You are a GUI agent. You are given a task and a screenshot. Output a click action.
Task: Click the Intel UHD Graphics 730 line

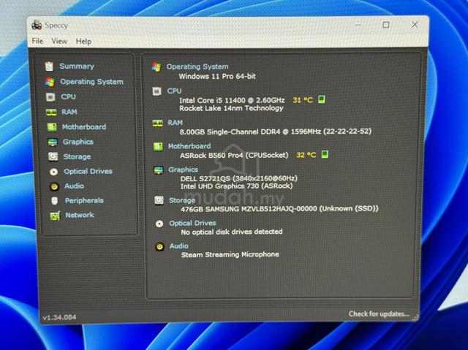[237, 186]
